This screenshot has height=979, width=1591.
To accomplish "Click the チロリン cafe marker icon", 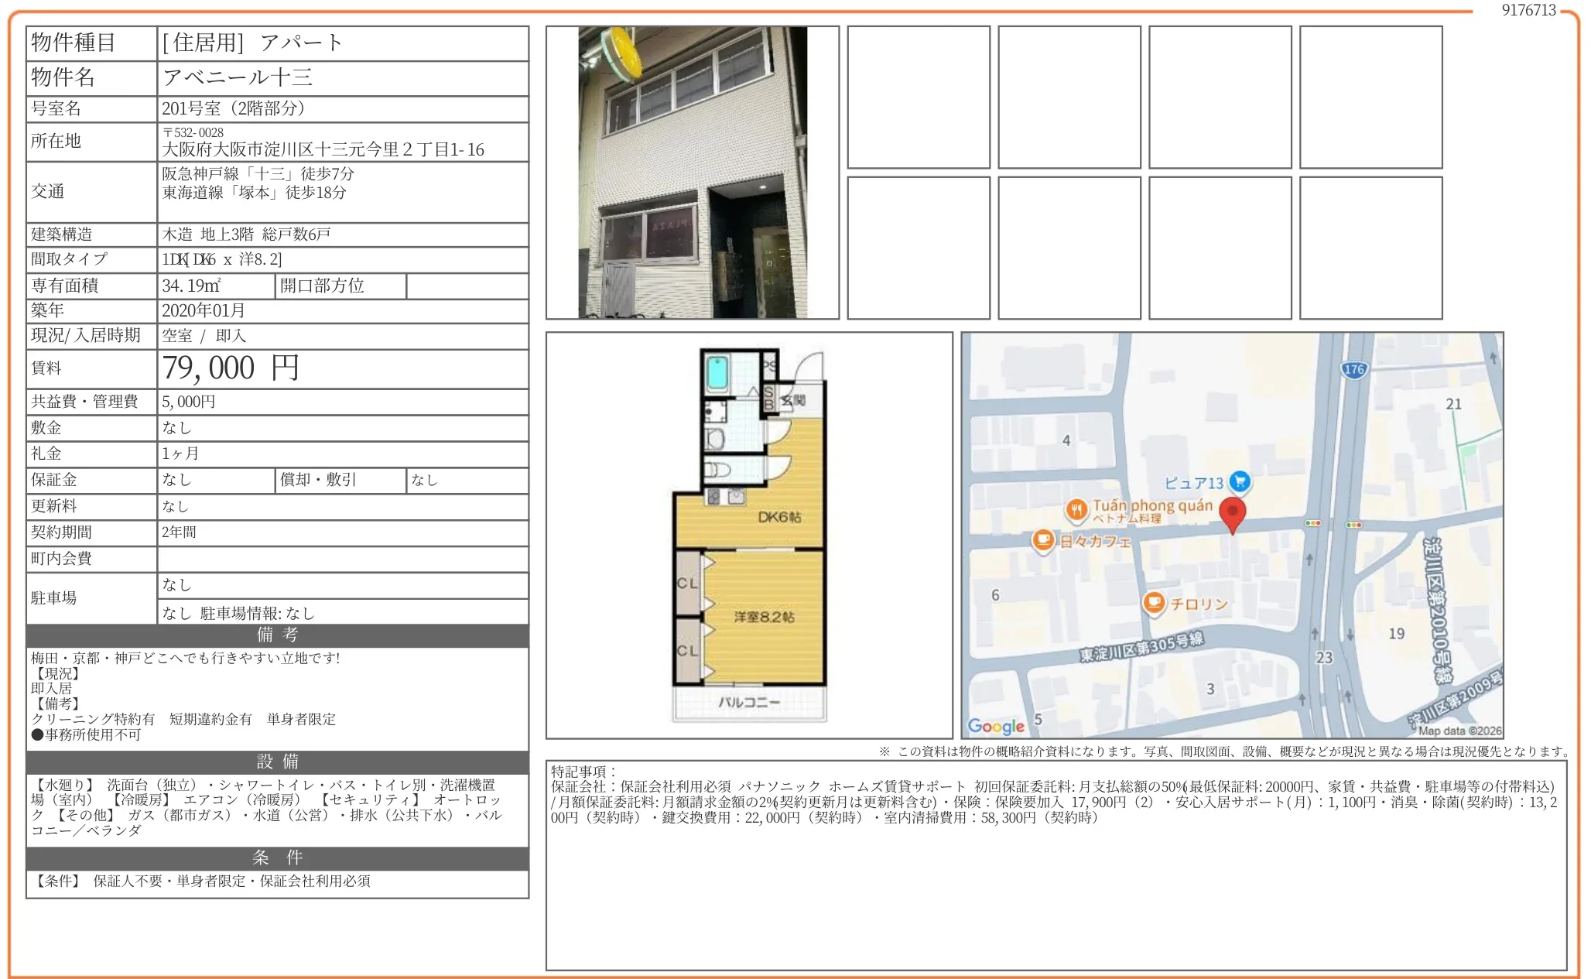I will (1154, 602).
